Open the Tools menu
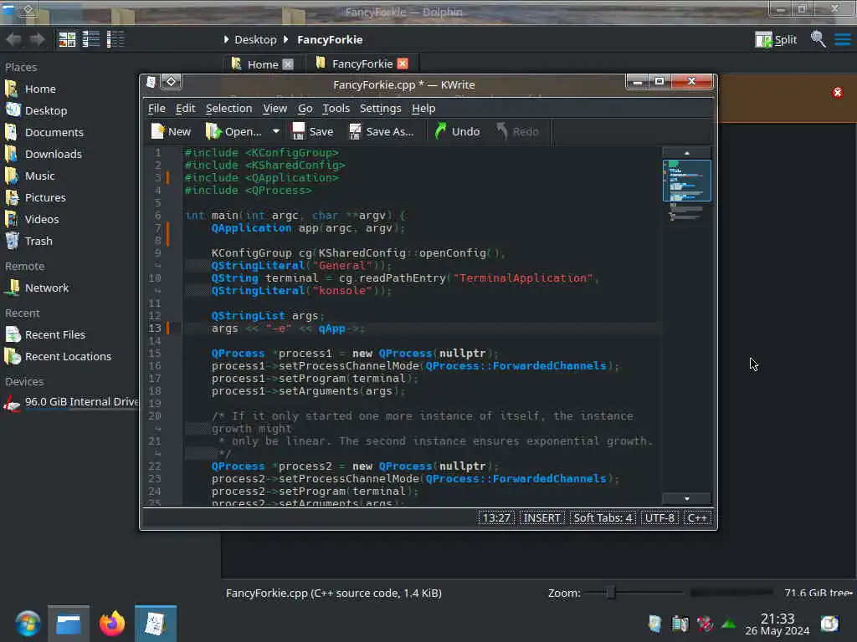Screen dimensions: 857x642 [x=336, y=108]
